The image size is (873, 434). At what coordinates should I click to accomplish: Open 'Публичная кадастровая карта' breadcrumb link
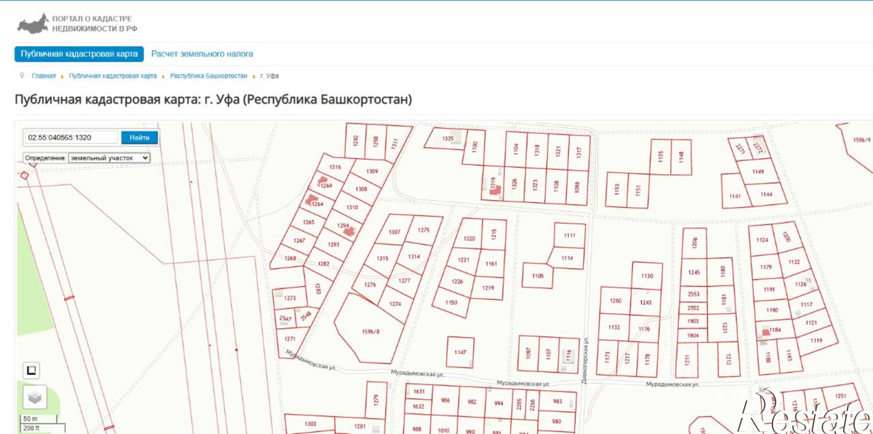pyautogui.click(x=113, y=76)
